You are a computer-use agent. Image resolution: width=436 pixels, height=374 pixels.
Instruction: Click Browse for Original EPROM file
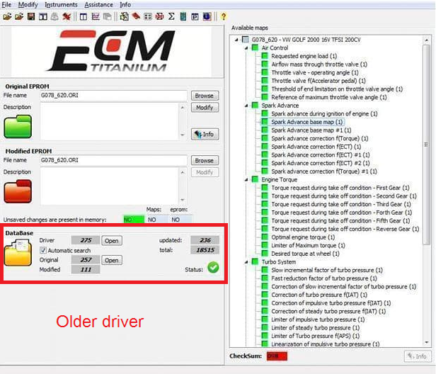click(x=205, y=96)
